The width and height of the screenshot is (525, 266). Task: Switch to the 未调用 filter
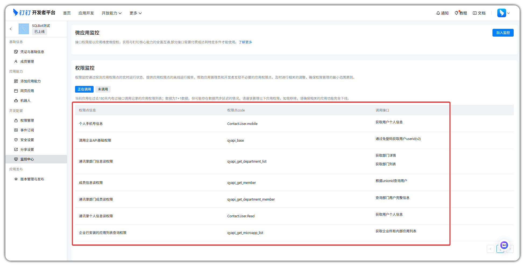tap(103, 89)
